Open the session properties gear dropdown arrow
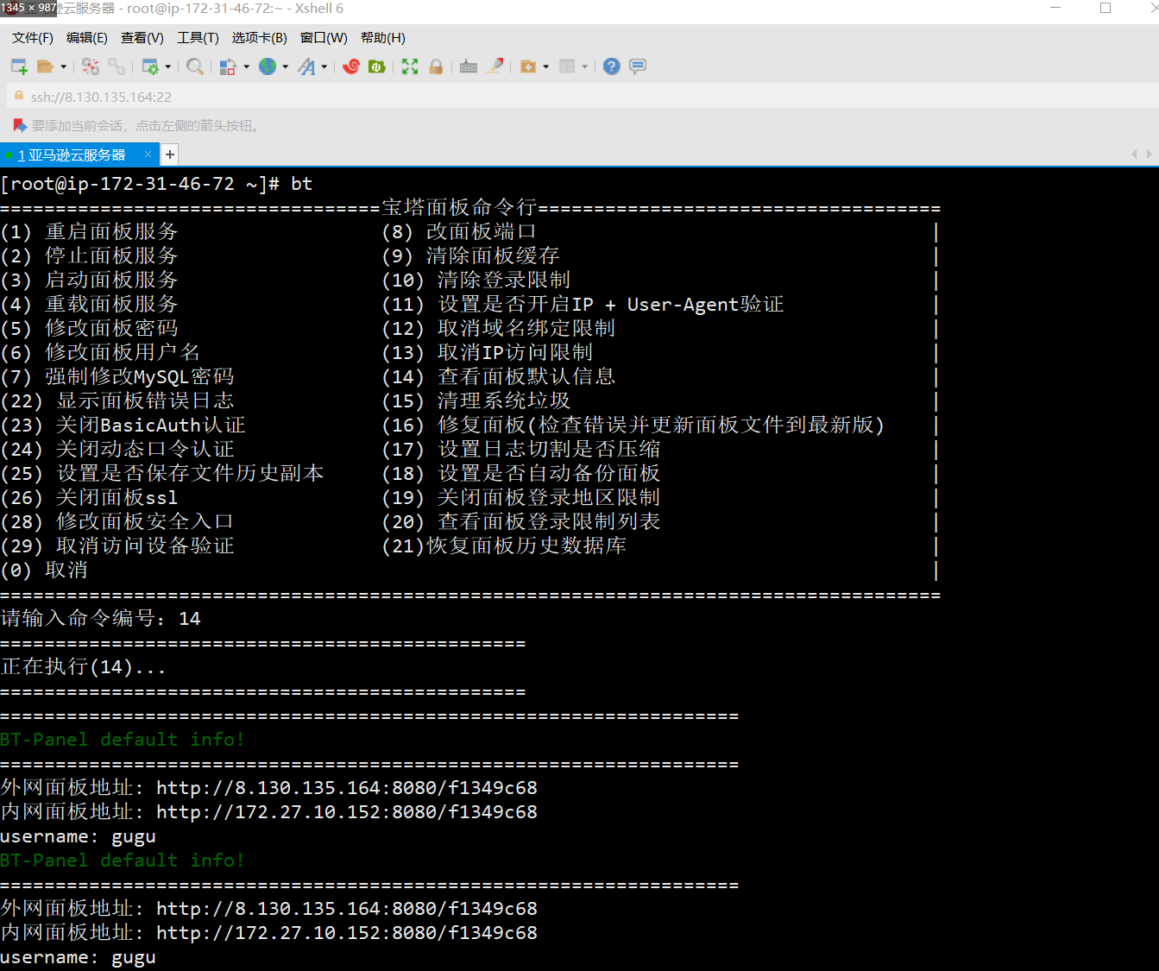This screenshot has width=1159, height=971. click(x=167, y=66)
